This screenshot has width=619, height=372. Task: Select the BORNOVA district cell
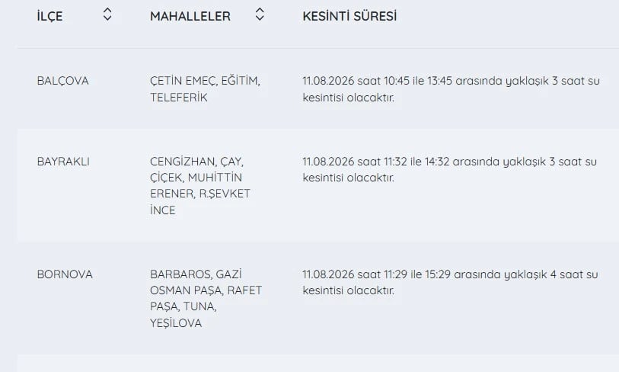(65, 274)
